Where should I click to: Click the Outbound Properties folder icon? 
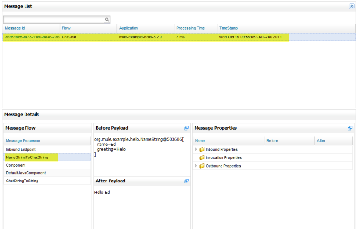(x=202, y=166)
